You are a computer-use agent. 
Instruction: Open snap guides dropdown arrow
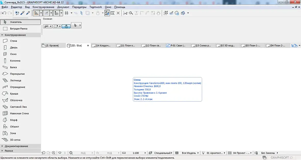coord(51,13)
